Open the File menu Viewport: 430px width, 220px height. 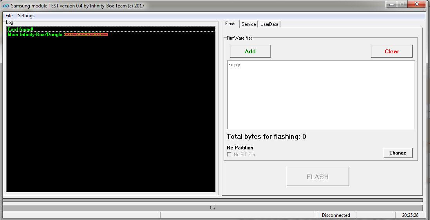click(9, 16)
